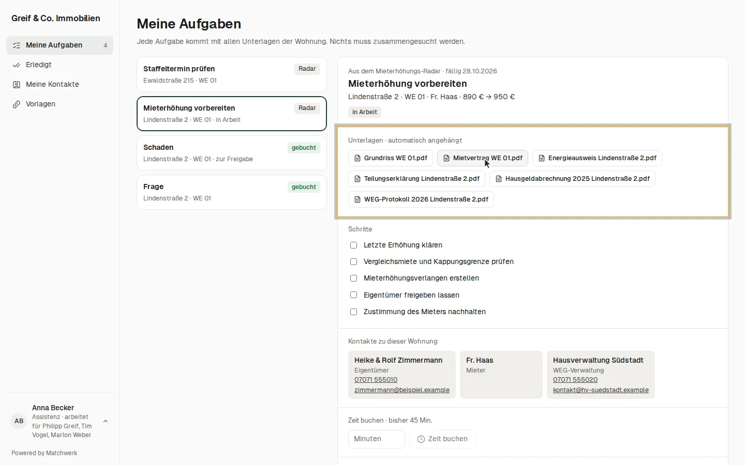
Task: Click the 'in Arbeit' status badge
Action: (x=365, y=112)
